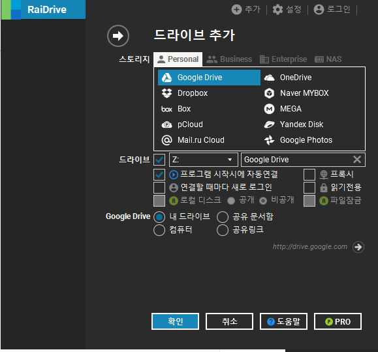This screenshot has height=352, width=378.
Task: Click the help question mark icon
Action: 271,321
